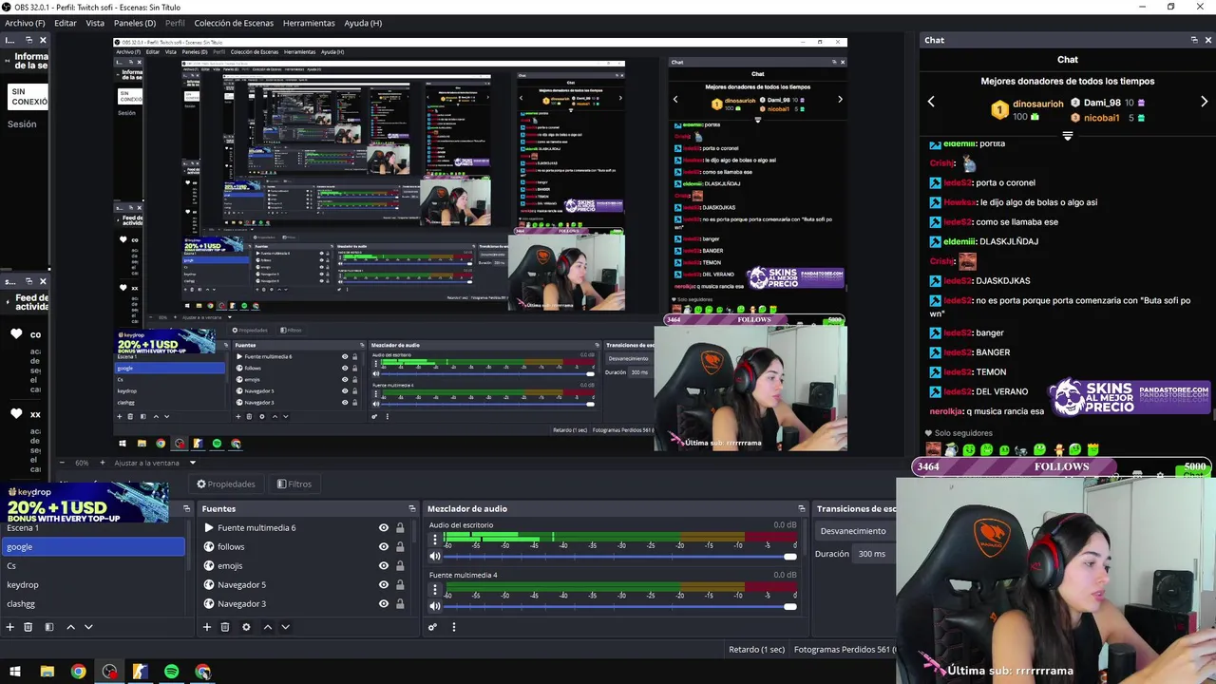
Task: Add a new source with plus icon
Action: [x=206, y=627]
